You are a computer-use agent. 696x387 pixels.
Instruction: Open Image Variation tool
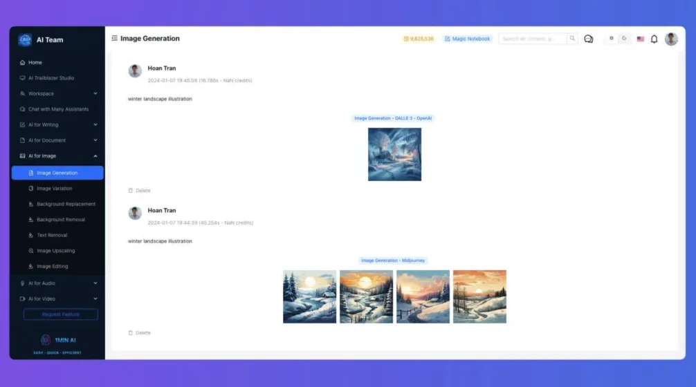(x=57, y=189)
